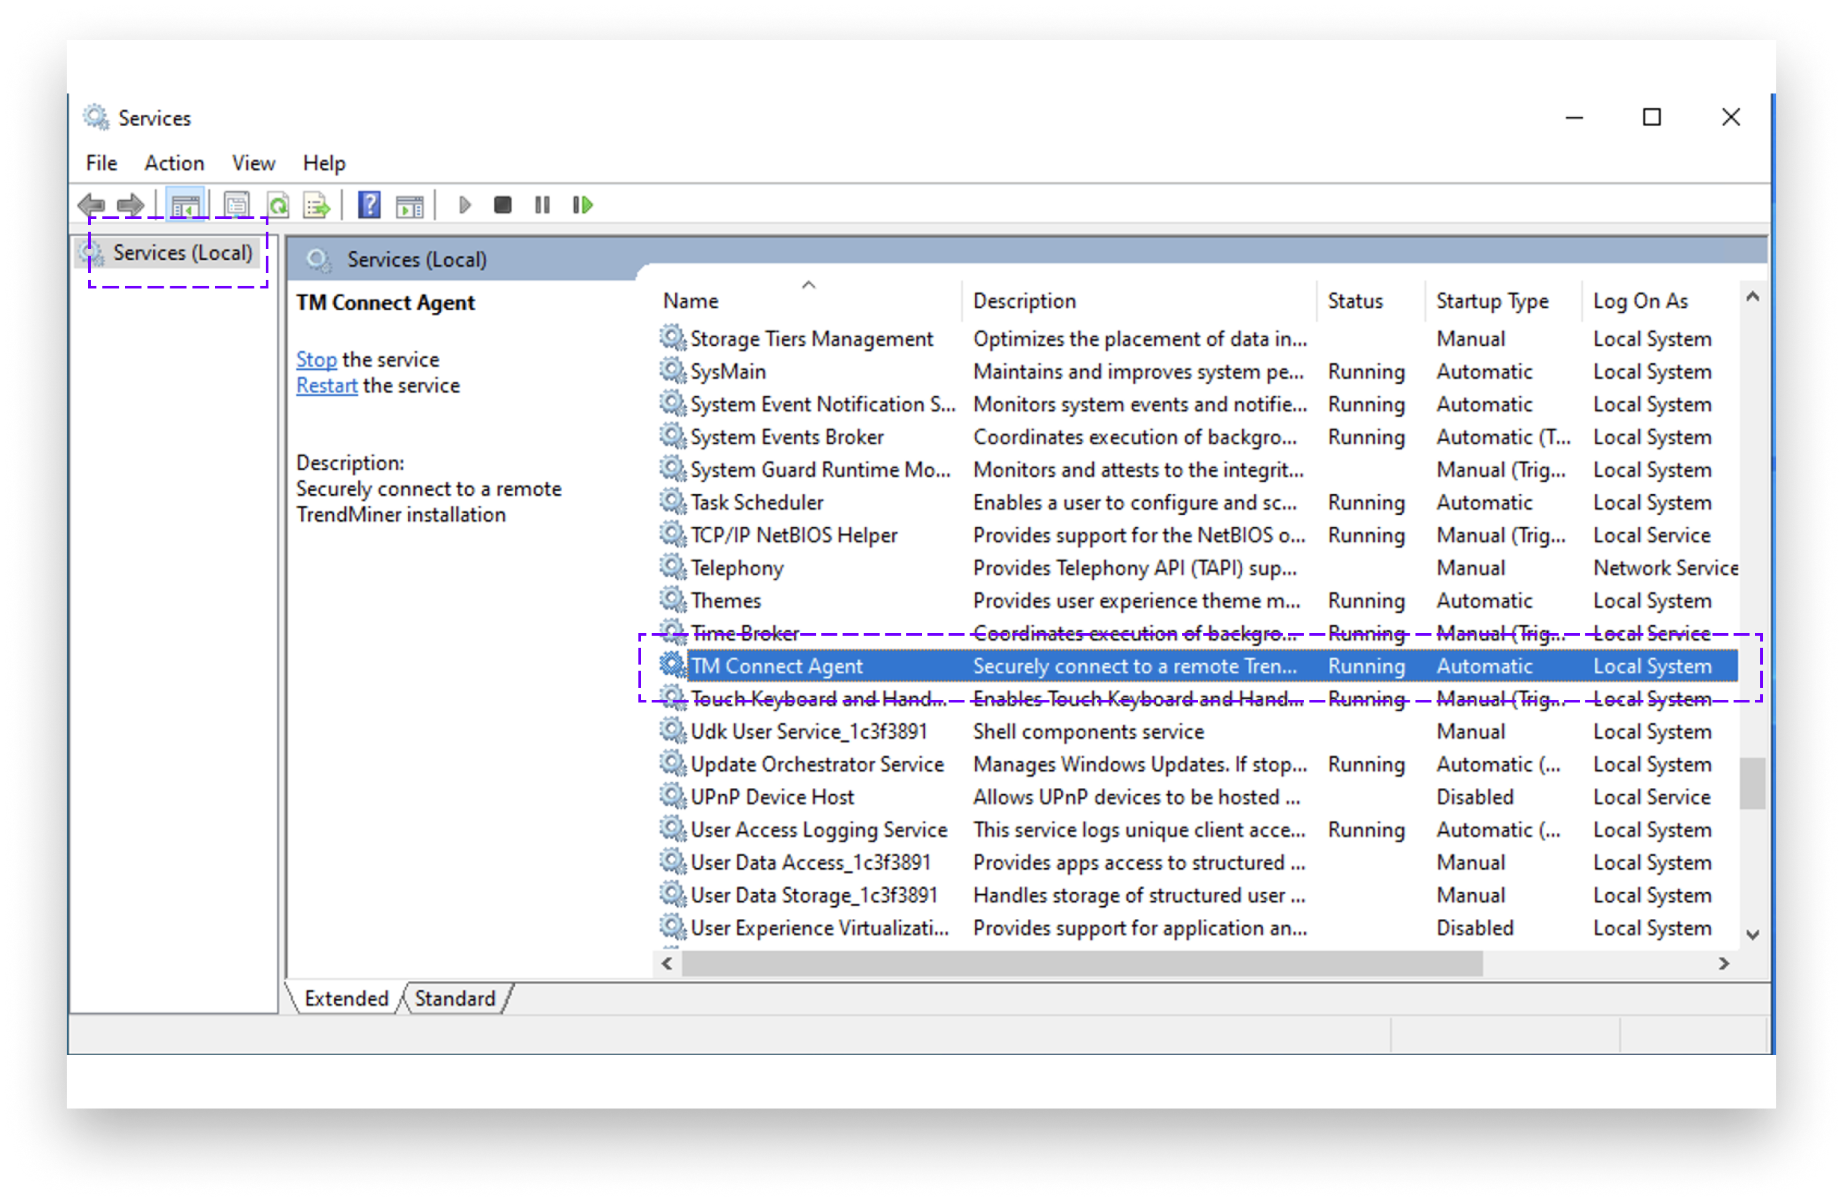This screenshot has height=1202, width=1843.
Task: Open the Properties toolbar icon
Action: (x=236, y=205)
